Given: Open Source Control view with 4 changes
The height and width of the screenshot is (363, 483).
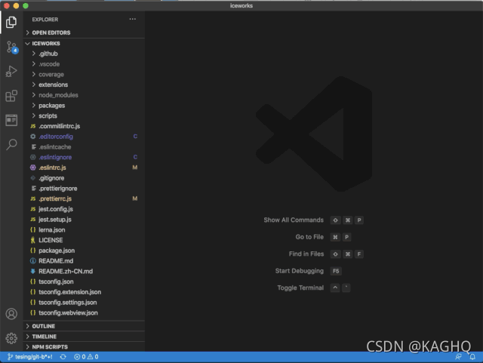Looking at the screenshot, I should click(x=12, y=47).
